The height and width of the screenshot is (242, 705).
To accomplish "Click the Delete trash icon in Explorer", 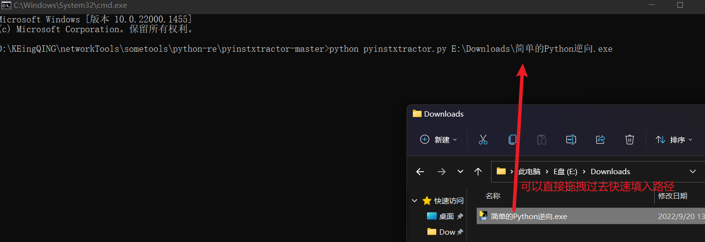I will pos(630,140).
